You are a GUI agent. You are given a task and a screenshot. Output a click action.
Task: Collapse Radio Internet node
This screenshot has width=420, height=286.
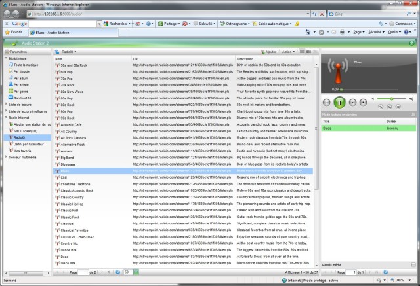point(6,118)
